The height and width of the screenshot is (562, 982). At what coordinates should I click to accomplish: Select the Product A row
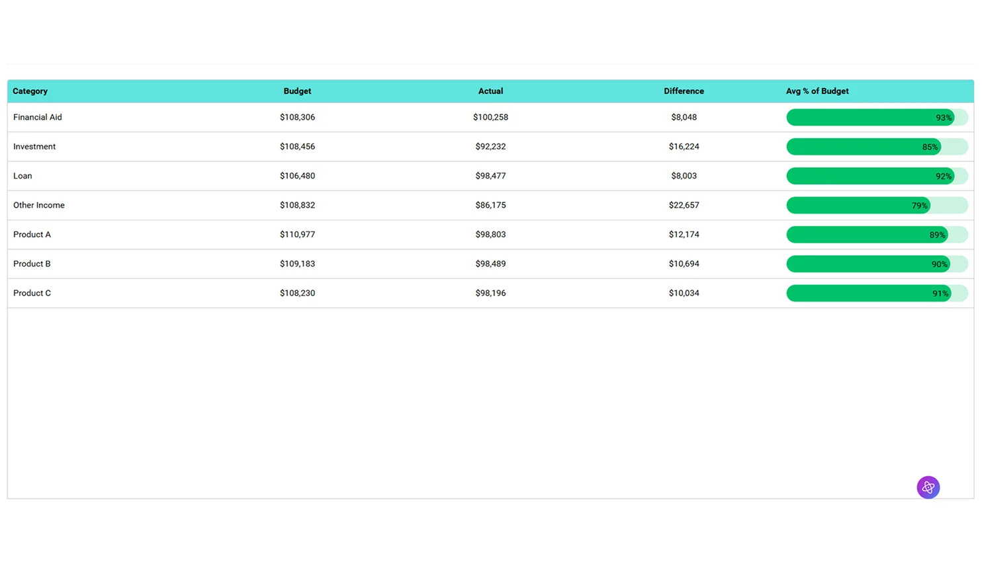coord(32,234)
